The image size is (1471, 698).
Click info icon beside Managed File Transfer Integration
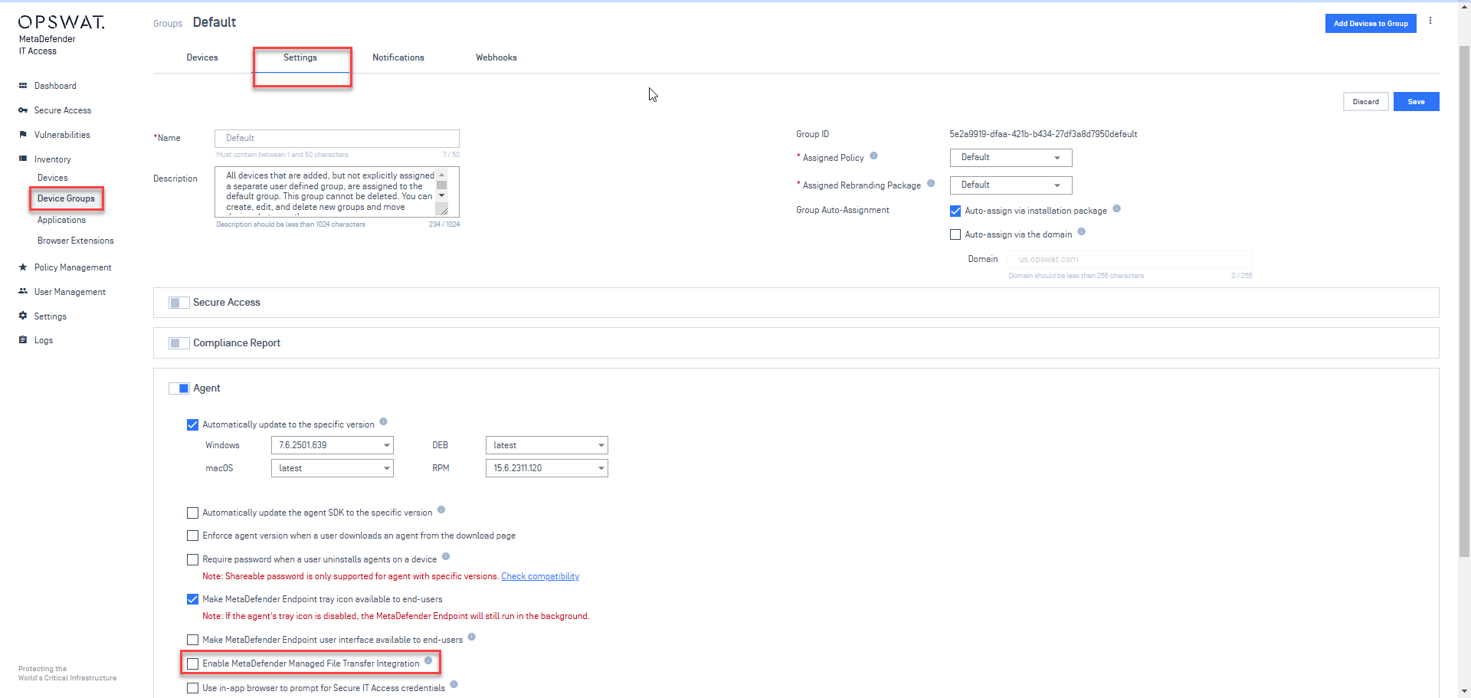(x=428, y=660)
